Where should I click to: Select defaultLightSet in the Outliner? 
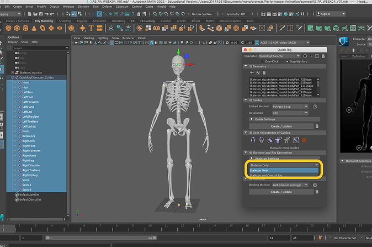tap(29, 195)
